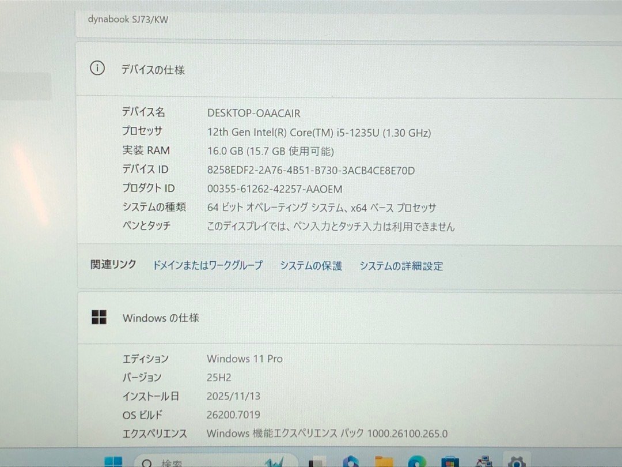Click the 関連リンク heading
Image resolution: width=622 pixels, height=467 pixels.
pyautogui.click(x=113, y=264)
